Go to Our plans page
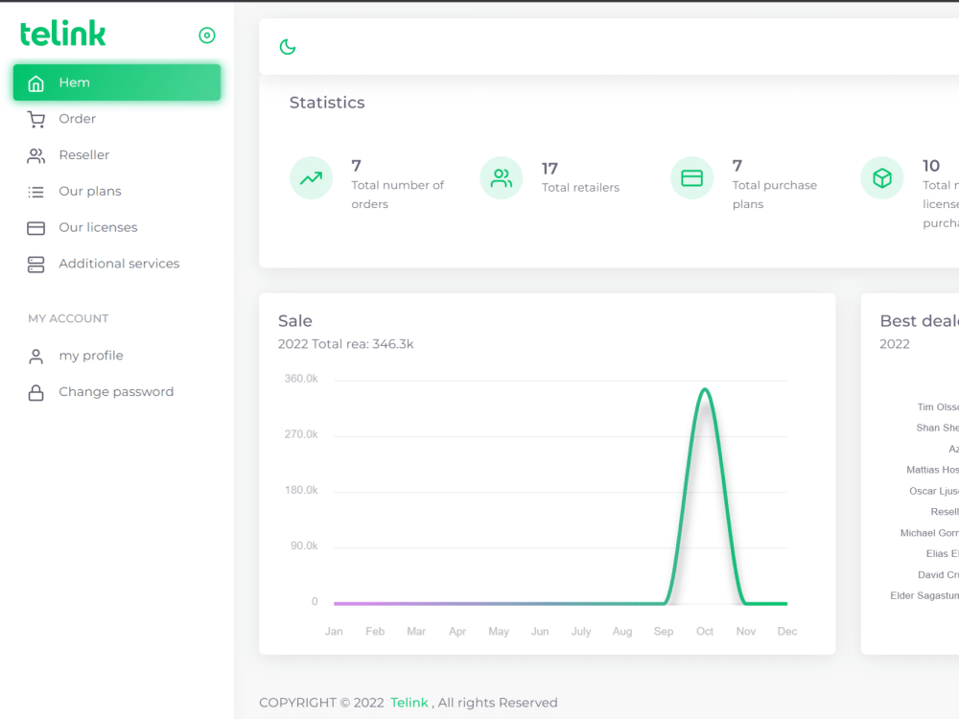Viewport: 959px width, 719px height. 117,191
